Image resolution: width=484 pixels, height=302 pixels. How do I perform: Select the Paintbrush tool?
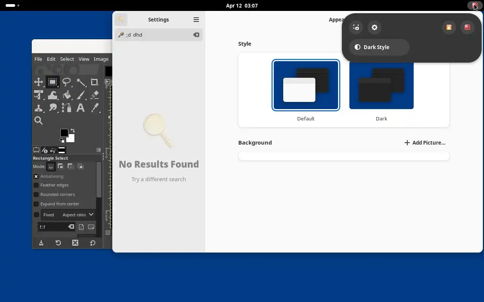pos(81,95)
